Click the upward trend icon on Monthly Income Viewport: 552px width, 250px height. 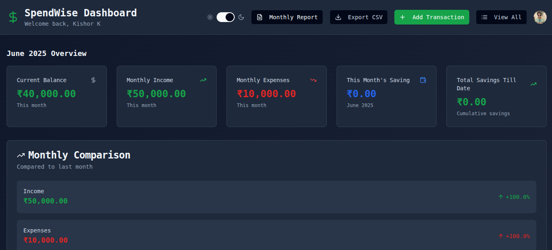(203, 80)
